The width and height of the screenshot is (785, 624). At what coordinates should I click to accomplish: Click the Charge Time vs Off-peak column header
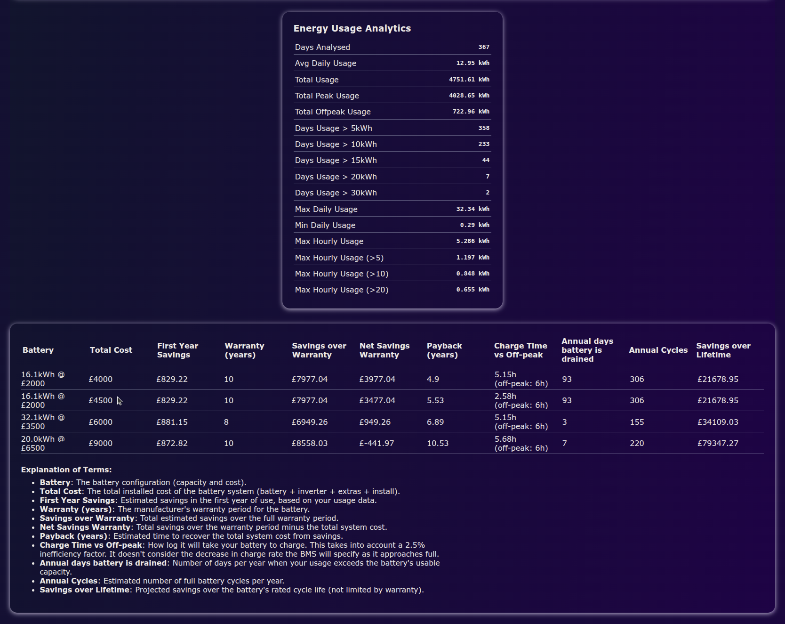point(521,350)
